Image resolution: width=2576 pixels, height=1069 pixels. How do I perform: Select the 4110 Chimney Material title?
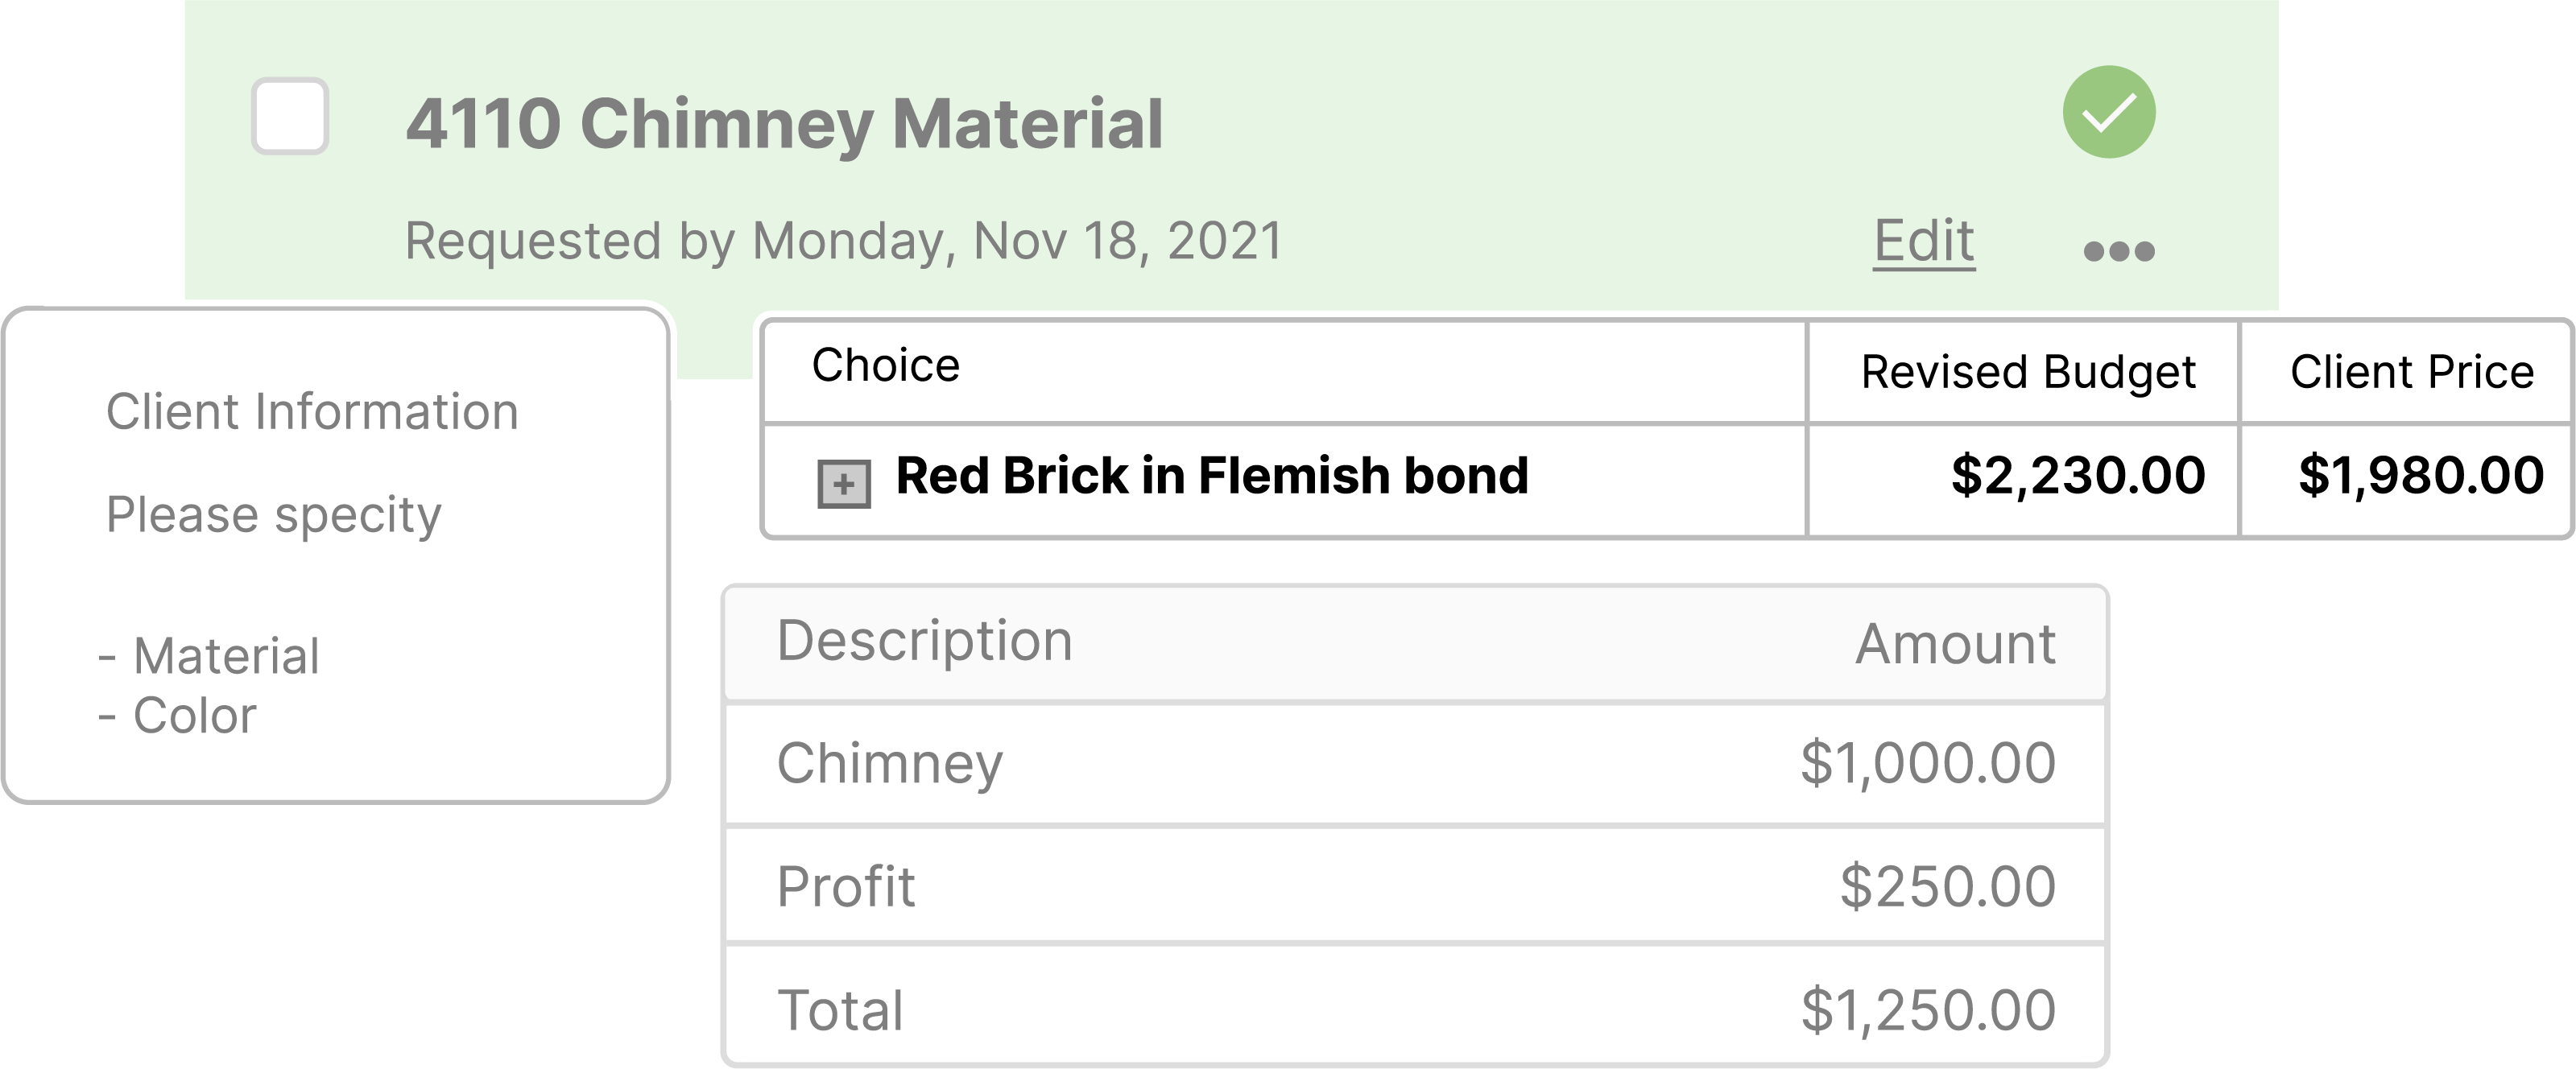[x=784, y=124]
